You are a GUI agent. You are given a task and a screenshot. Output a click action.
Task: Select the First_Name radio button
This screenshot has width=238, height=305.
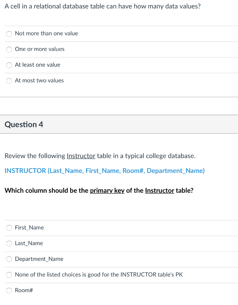(10, 228)
